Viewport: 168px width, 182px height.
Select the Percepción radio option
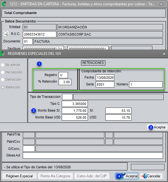(x=3, y=72)
